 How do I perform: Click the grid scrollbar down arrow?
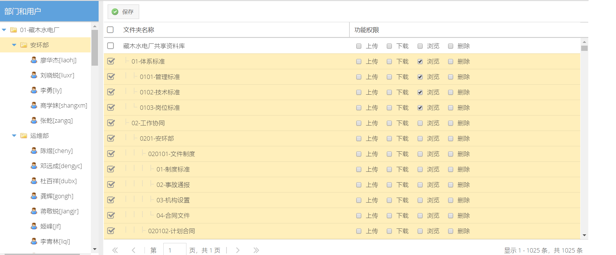[584, 236]
